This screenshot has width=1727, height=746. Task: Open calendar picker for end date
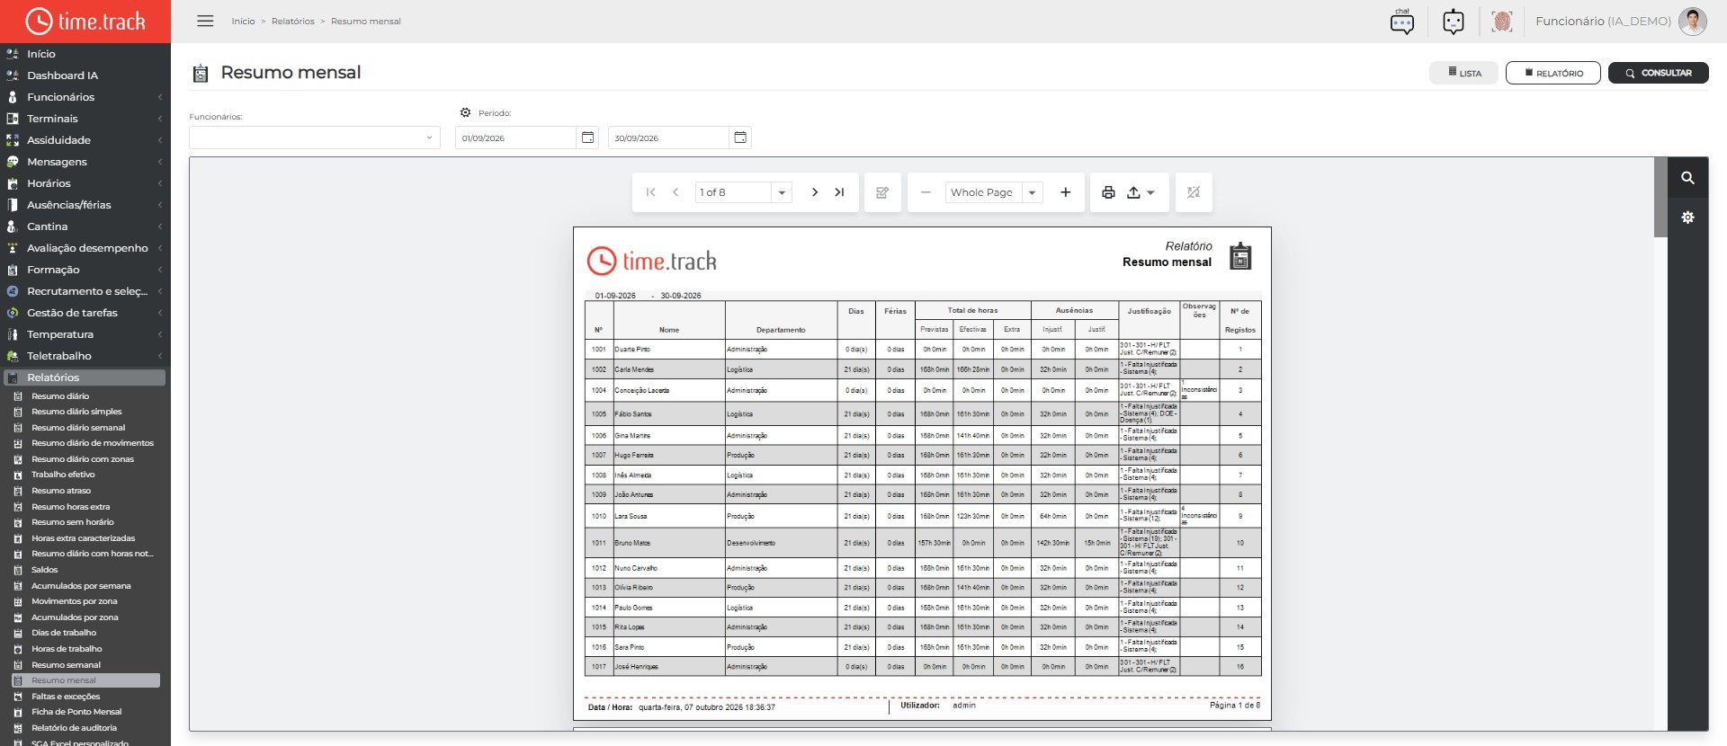[x=740, y=138]
